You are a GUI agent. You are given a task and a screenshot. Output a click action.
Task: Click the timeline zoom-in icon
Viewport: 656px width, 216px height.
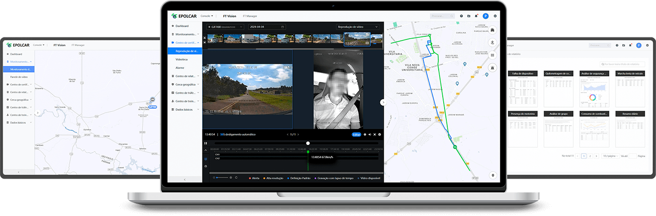[x=231, y=178]
